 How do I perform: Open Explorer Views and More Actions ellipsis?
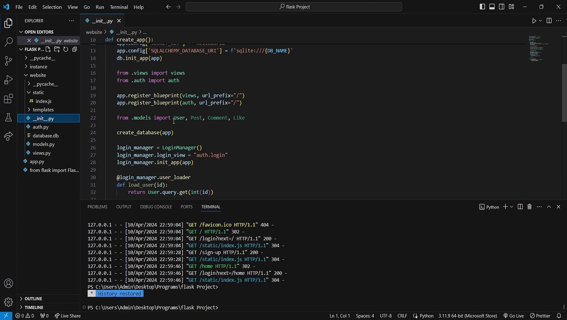click(x=71, y=21)
